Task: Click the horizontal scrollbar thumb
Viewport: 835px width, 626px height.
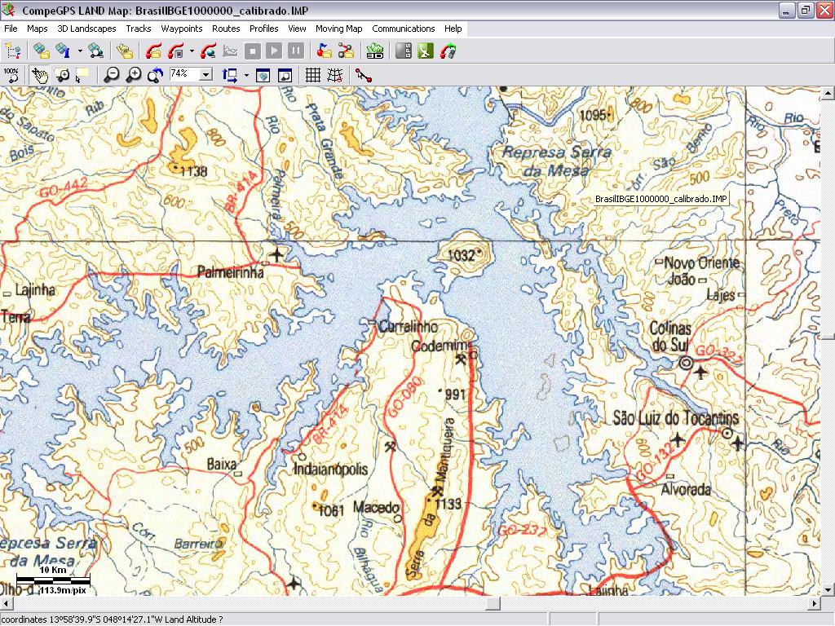Action: (493, 603)
